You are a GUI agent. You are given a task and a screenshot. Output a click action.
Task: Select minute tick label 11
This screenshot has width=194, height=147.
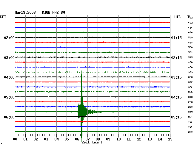click(129, 139)
